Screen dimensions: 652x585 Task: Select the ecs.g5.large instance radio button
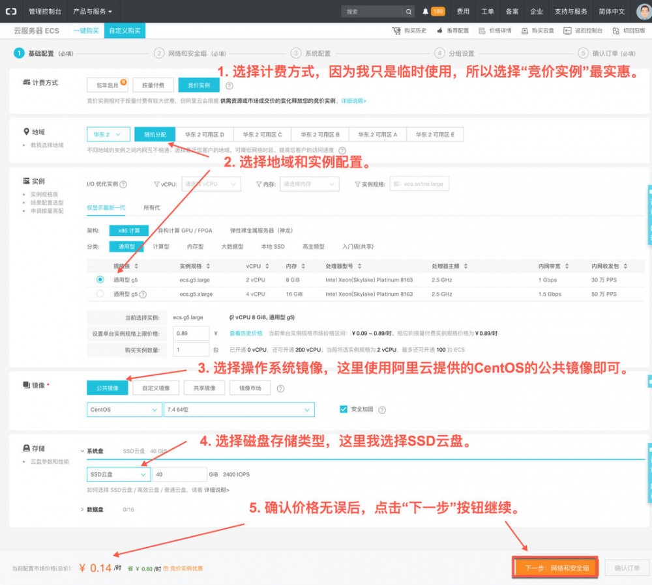pyautogui.click(x=100, y=279)
